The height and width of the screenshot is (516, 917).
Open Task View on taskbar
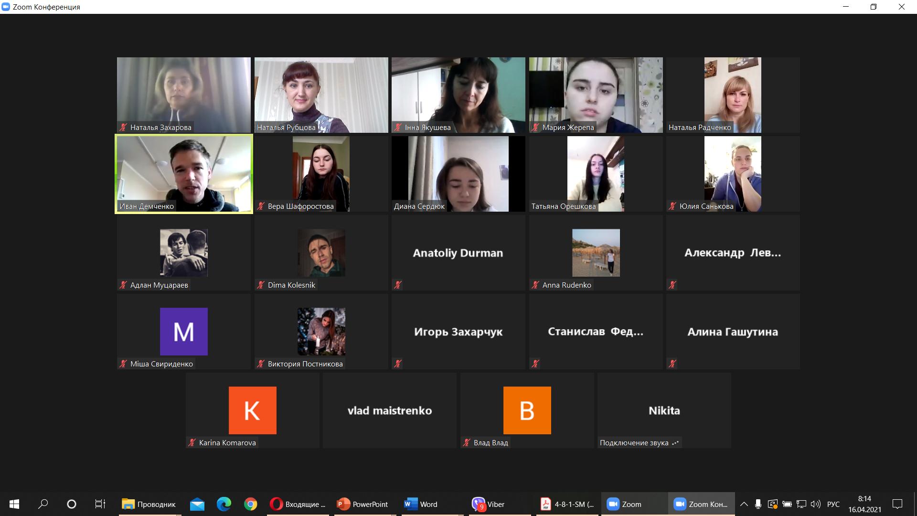tap(100, 504)
